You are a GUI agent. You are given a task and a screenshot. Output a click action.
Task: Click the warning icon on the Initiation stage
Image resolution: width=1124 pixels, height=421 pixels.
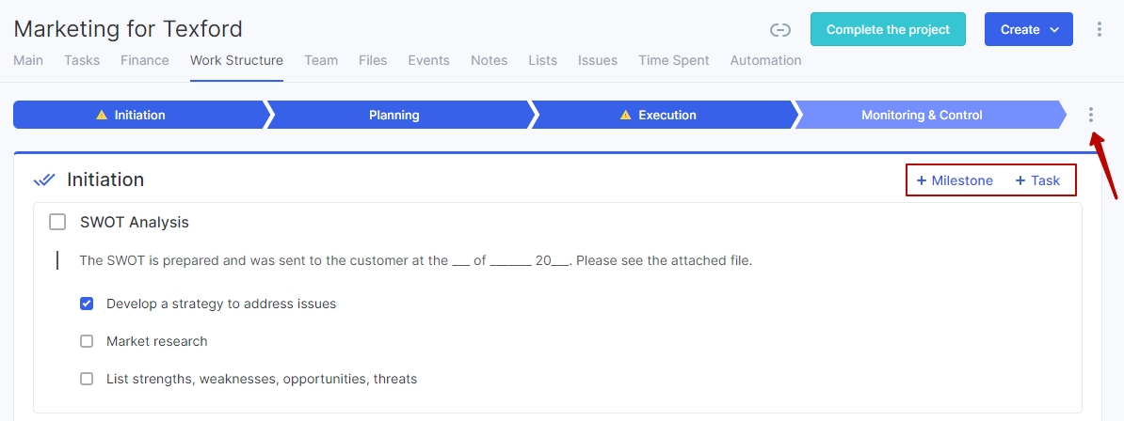[x=102, y=115]
